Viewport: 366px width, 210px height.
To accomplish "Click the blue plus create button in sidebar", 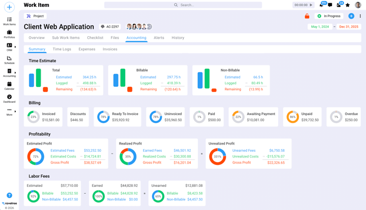I will [10, 7].
